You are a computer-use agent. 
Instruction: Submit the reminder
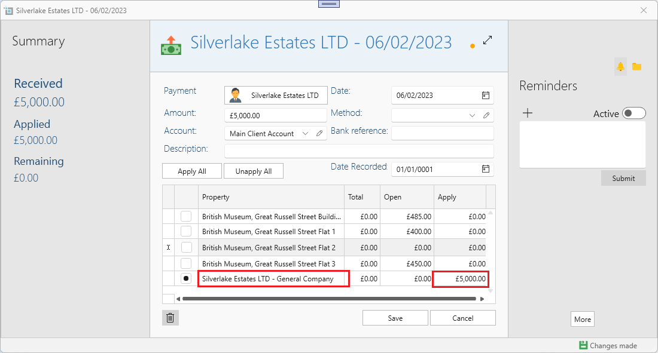tap(623, 178)
